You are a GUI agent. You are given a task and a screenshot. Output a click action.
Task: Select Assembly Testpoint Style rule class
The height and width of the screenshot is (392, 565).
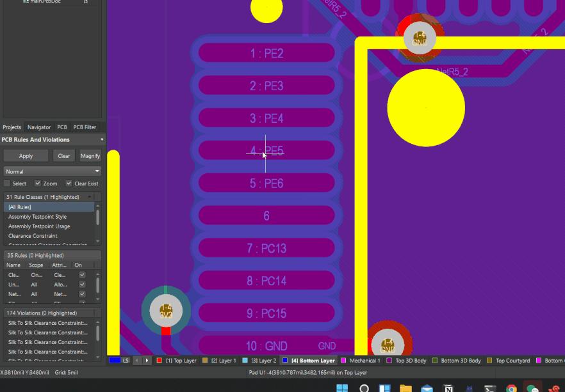coord(49,217)
